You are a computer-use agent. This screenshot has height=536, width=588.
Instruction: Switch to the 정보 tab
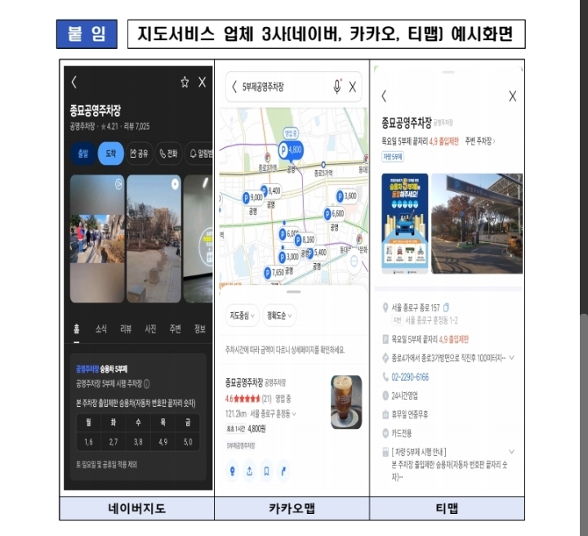coord(200,329)
